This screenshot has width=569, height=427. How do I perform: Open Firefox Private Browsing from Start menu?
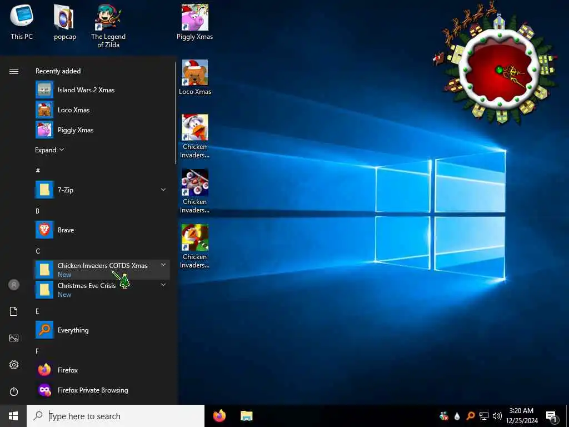click(102, 390)
